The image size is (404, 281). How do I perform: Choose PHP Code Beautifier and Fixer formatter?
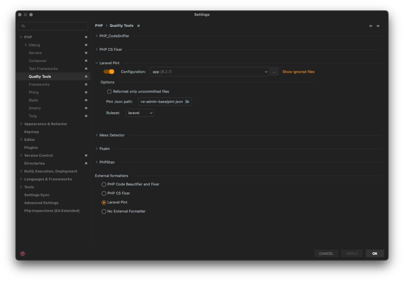click(104, 184)
